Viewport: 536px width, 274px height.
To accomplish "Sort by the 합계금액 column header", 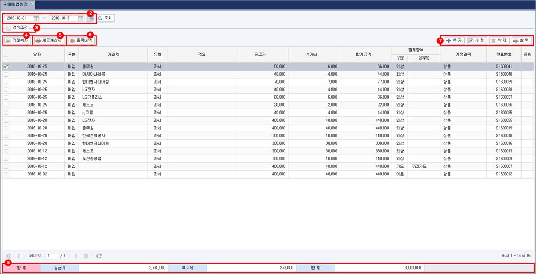I will [x=366, y=54].
